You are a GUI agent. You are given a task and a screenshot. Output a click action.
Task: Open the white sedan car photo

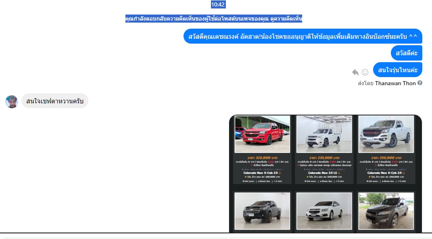tap(324, 211)
